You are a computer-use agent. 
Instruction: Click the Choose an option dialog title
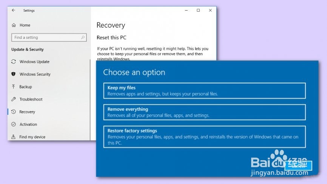(134, 73)
